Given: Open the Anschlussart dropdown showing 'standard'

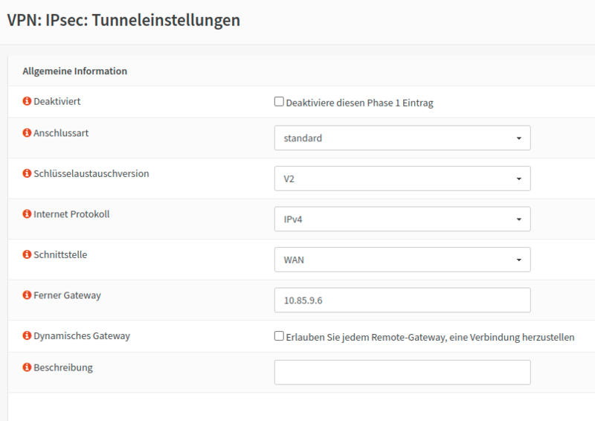Looking at the screenshot, I should [x=402, y=138].
